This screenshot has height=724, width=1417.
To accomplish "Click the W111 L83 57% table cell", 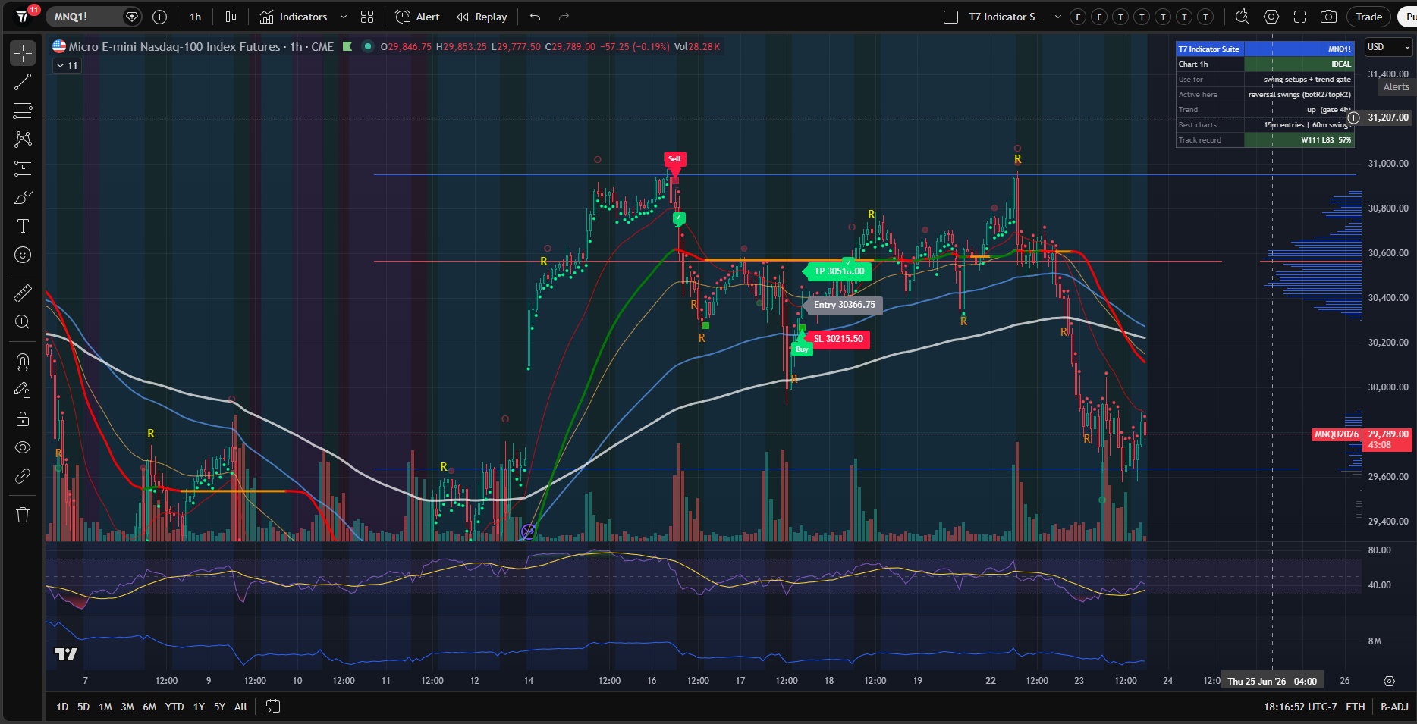I will (x=1299, y=140).
